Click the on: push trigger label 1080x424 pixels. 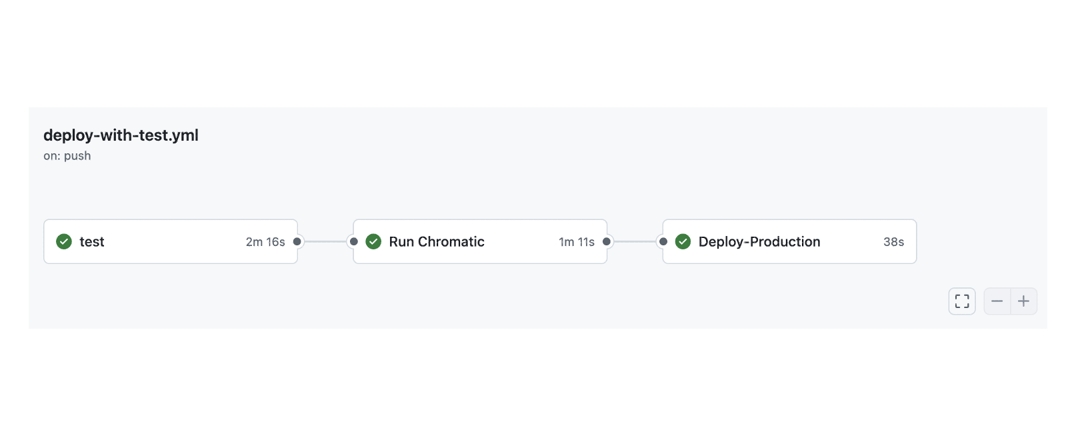67,155
